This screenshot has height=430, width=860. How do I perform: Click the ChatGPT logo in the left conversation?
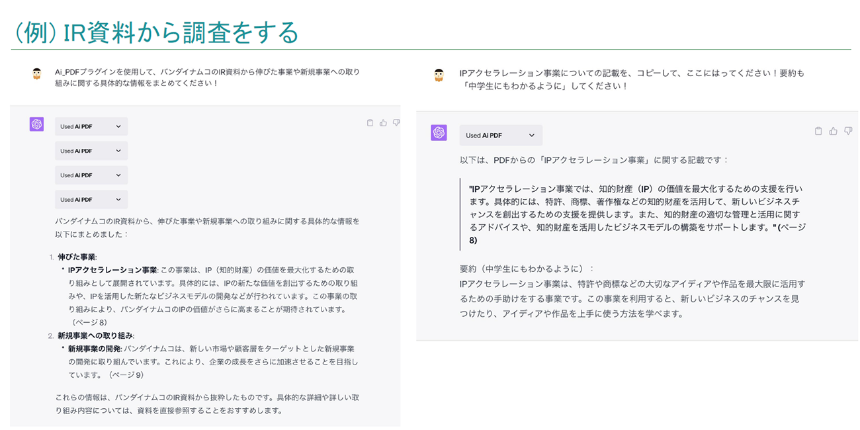coord(36,124)
